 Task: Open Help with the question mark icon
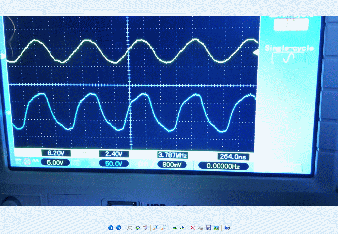pos(227,228)
